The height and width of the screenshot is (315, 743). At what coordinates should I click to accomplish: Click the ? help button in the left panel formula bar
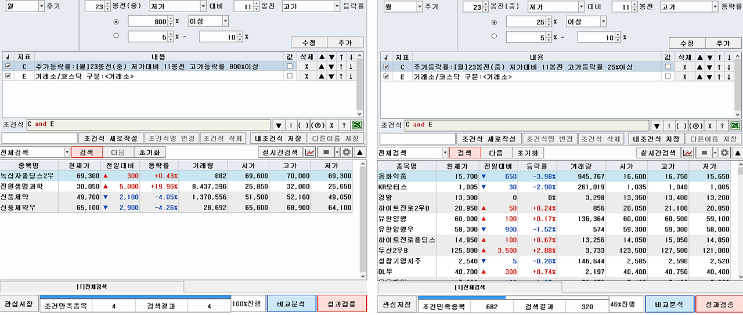pos(344,125)
